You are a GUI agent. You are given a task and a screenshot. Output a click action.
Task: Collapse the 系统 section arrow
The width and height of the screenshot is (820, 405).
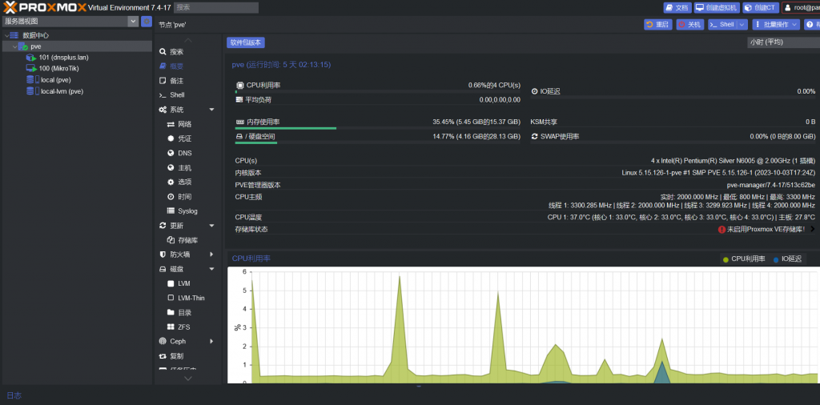[x=211, y=110]
